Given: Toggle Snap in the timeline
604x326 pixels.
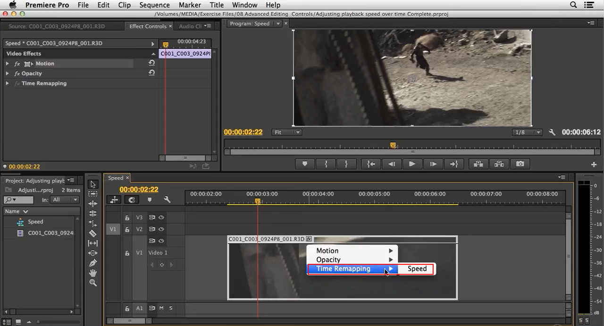Looking at the screenshot, I should (x=132, y=200).
